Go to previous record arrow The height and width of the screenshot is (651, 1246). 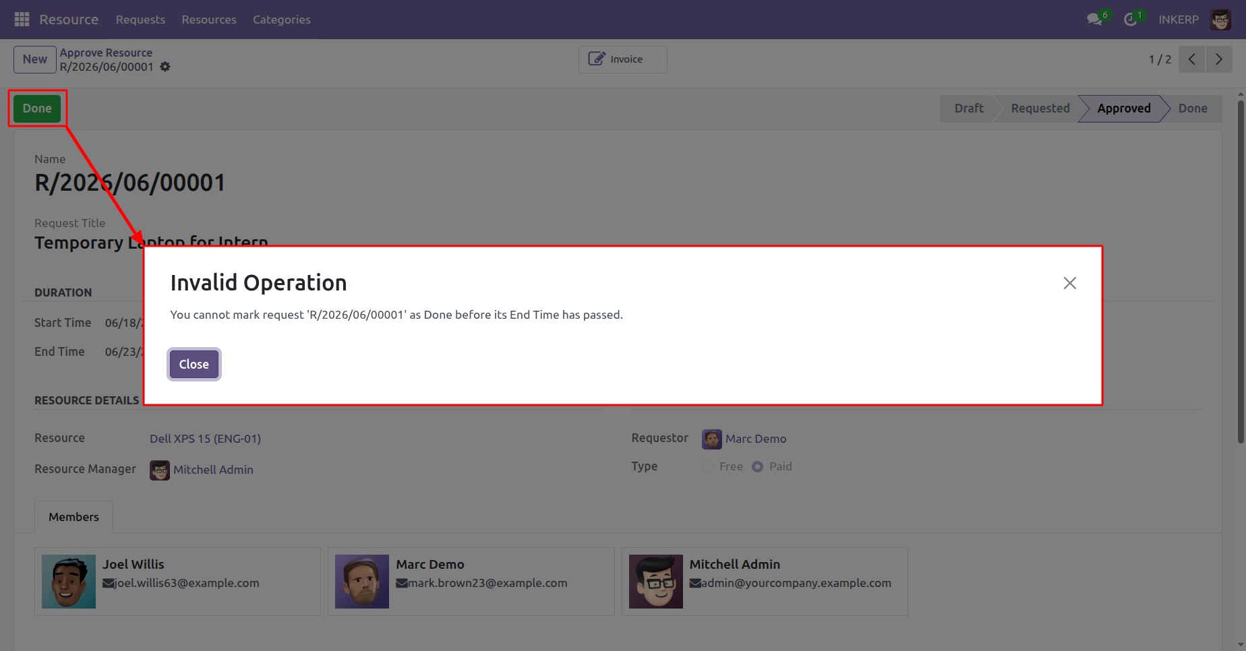click(x=1192, y=59)
